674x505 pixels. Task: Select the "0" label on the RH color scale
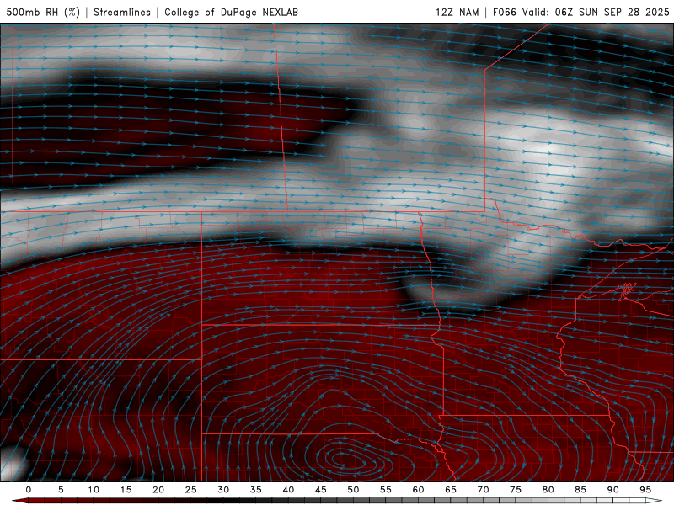tap(29, 490)
